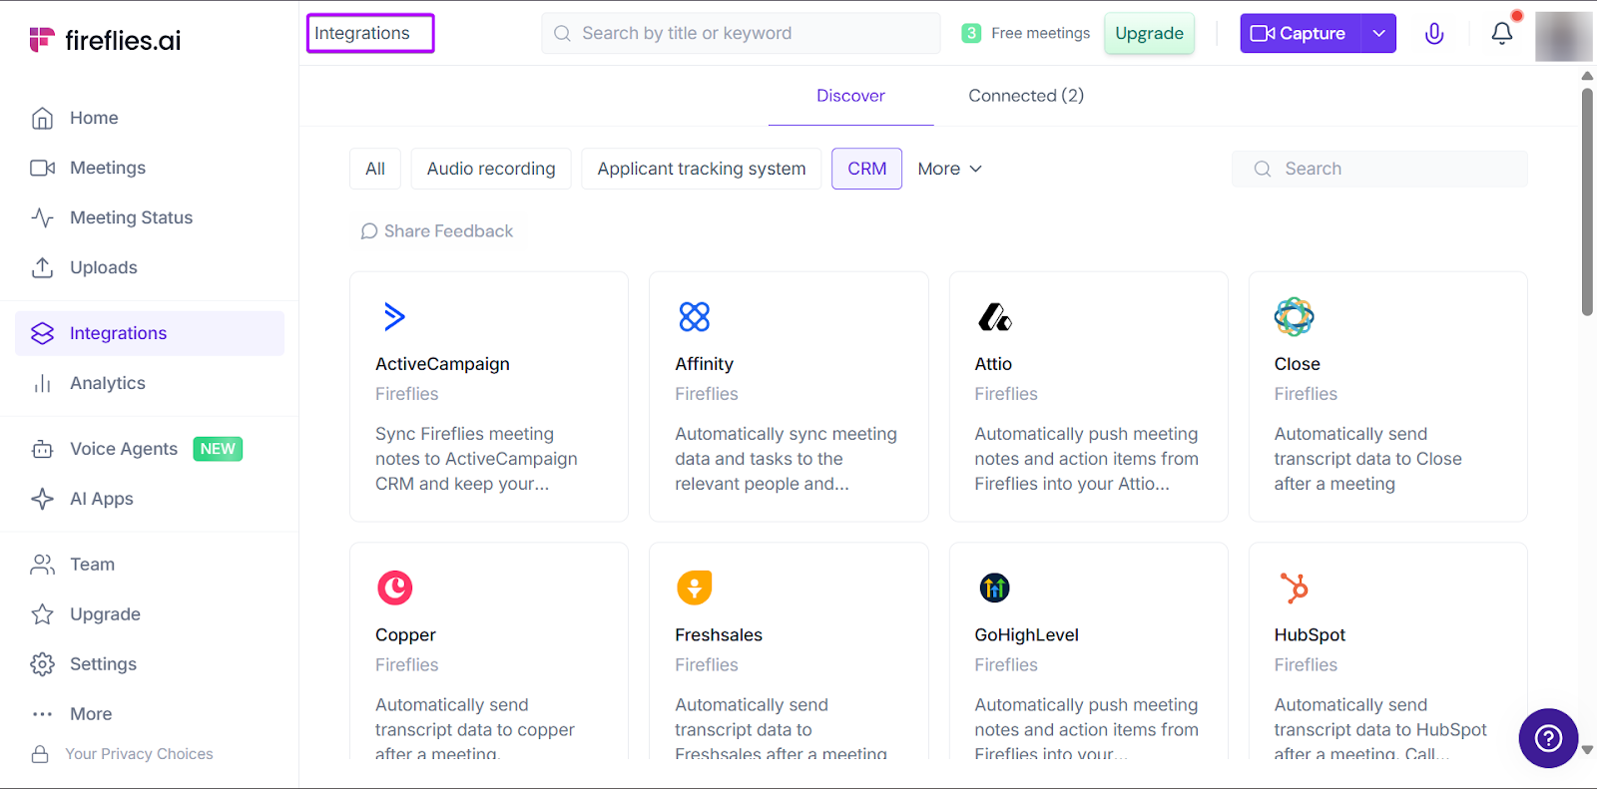Open Voice Agents section
The image size is (1597, 789).
click(124, 449)
